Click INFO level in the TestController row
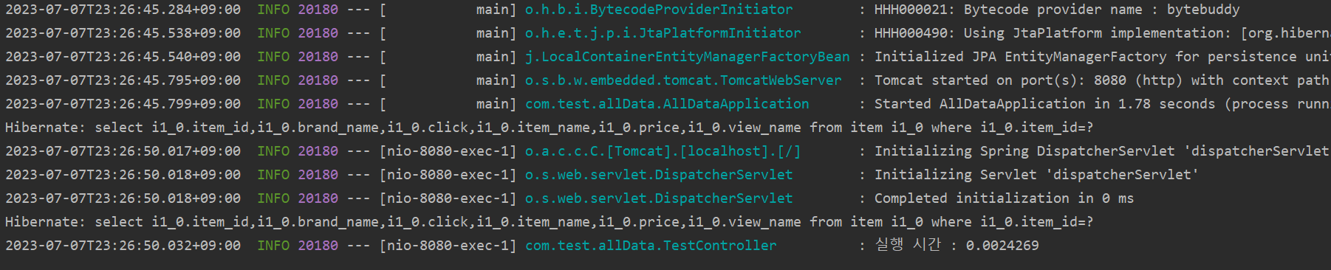The width and height of the screenshot is (1331, 270). pos(273,246)
